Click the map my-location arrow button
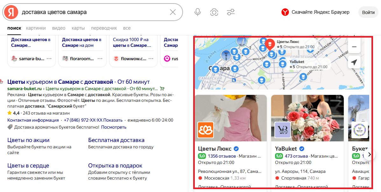 [x=354, y=62]
